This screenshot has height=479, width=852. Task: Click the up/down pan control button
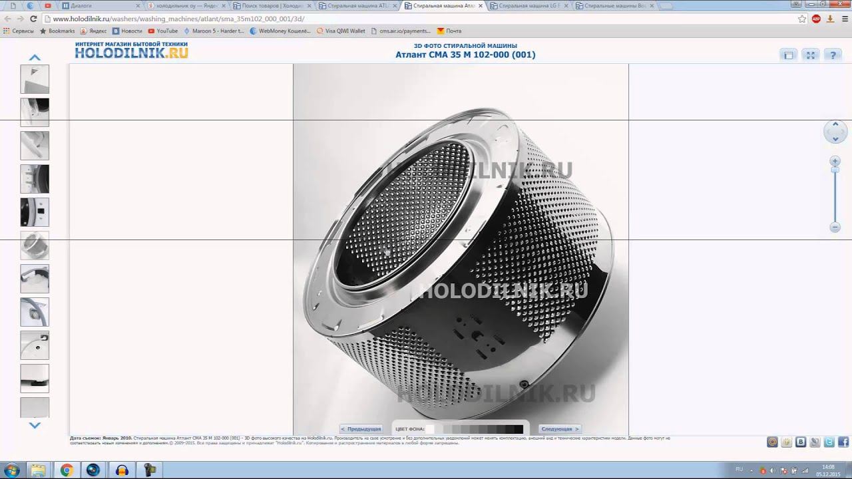[835, 132]
